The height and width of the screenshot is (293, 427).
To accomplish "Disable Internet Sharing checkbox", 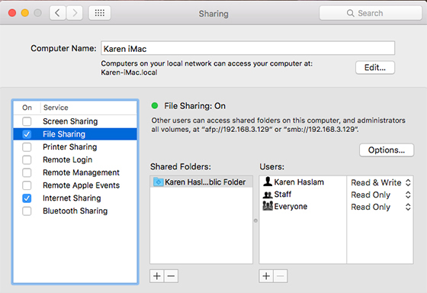I will click(27, 198).
